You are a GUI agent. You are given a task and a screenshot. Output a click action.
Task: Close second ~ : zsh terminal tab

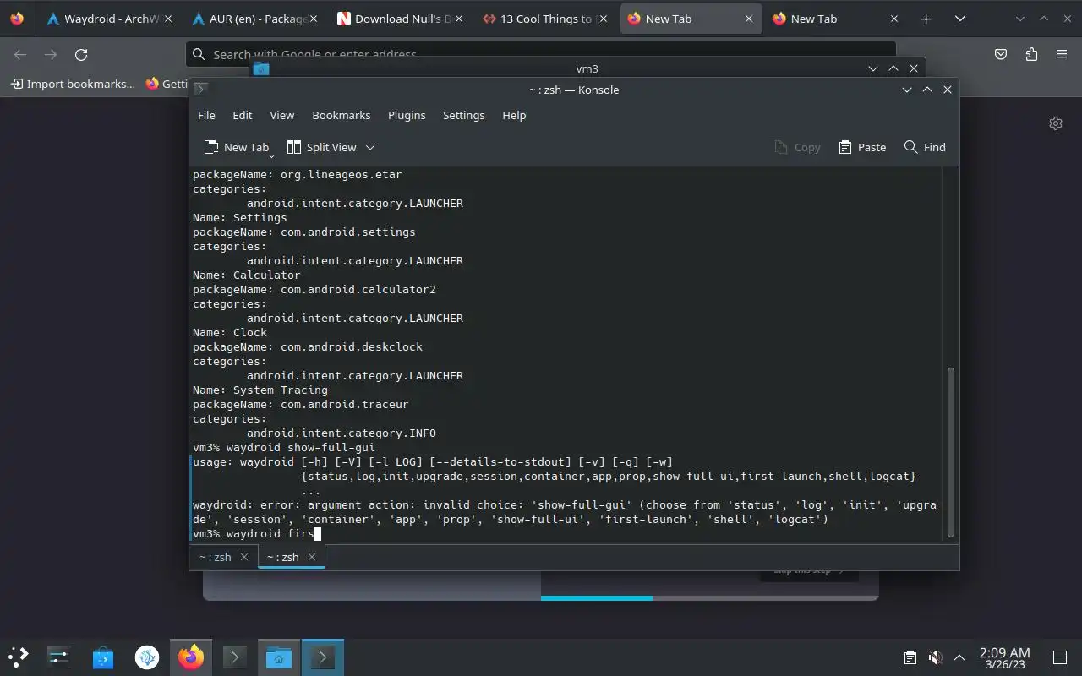312,557
